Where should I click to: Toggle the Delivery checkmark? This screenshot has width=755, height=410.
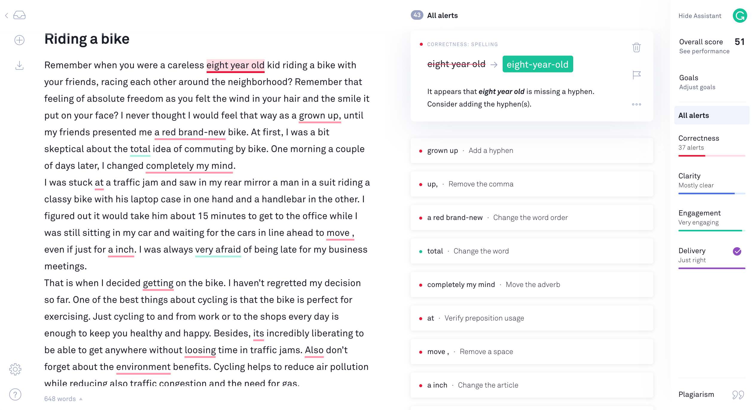pos(736,251)
